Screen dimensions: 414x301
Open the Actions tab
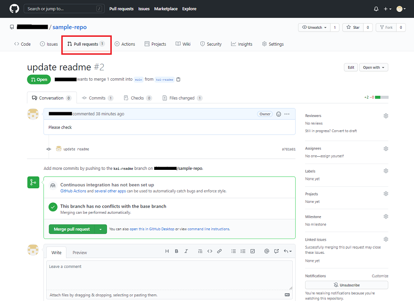[125, 44]
